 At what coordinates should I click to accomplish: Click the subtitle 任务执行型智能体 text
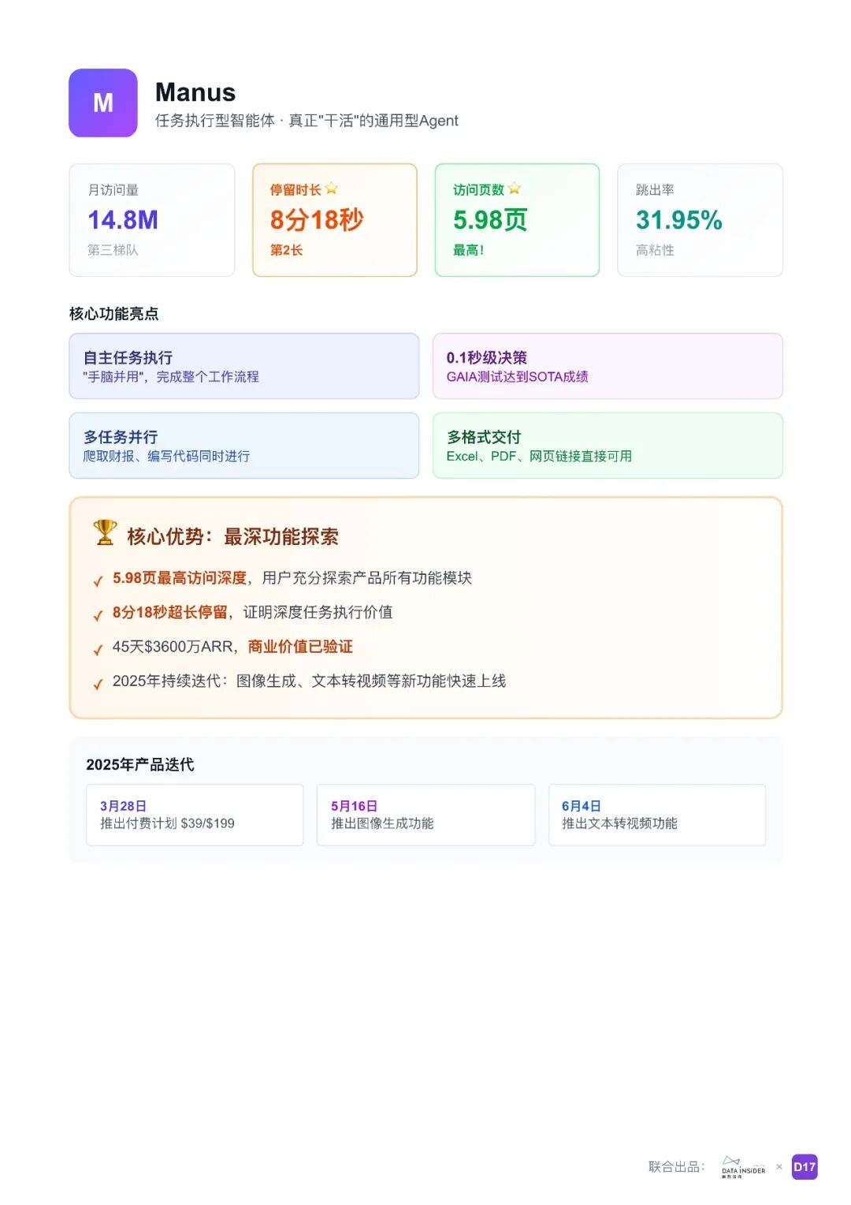point(307,121)
